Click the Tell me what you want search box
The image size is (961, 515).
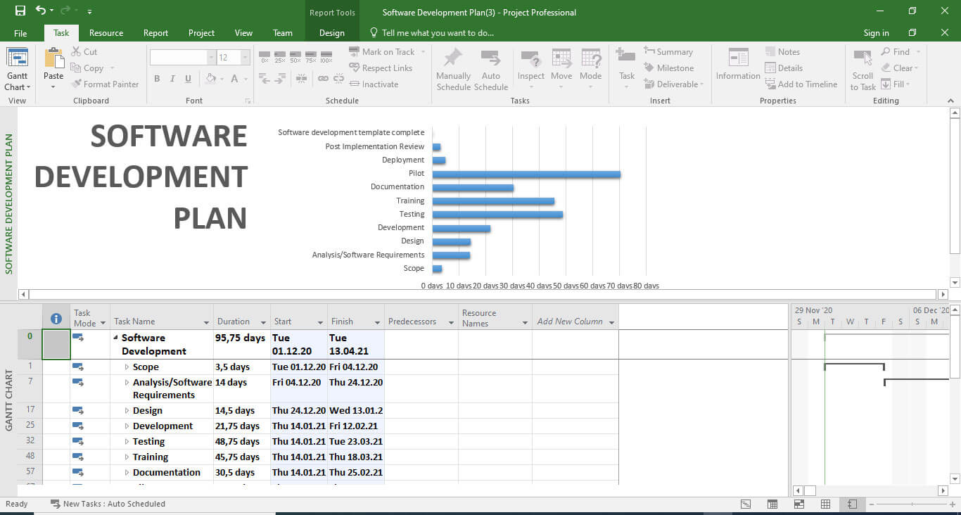432,33
